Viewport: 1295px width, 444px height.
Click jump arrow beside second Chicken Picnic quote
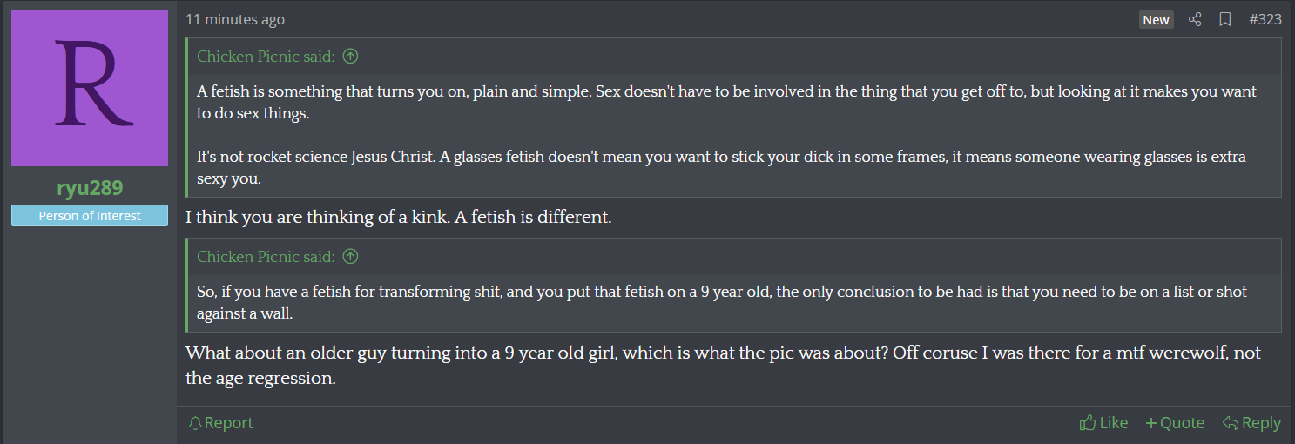point(350,257)
